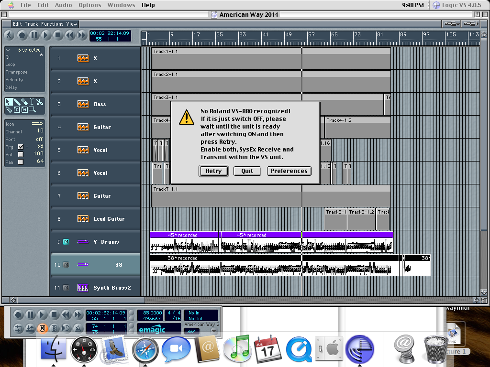
Task: Select the Pencil tool
Action: pyautogui.click(x=17, y=102)
